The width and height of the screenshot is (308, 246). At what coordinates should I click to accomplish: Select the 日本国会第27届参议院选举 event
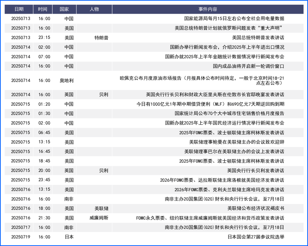[x=256, y=237]
